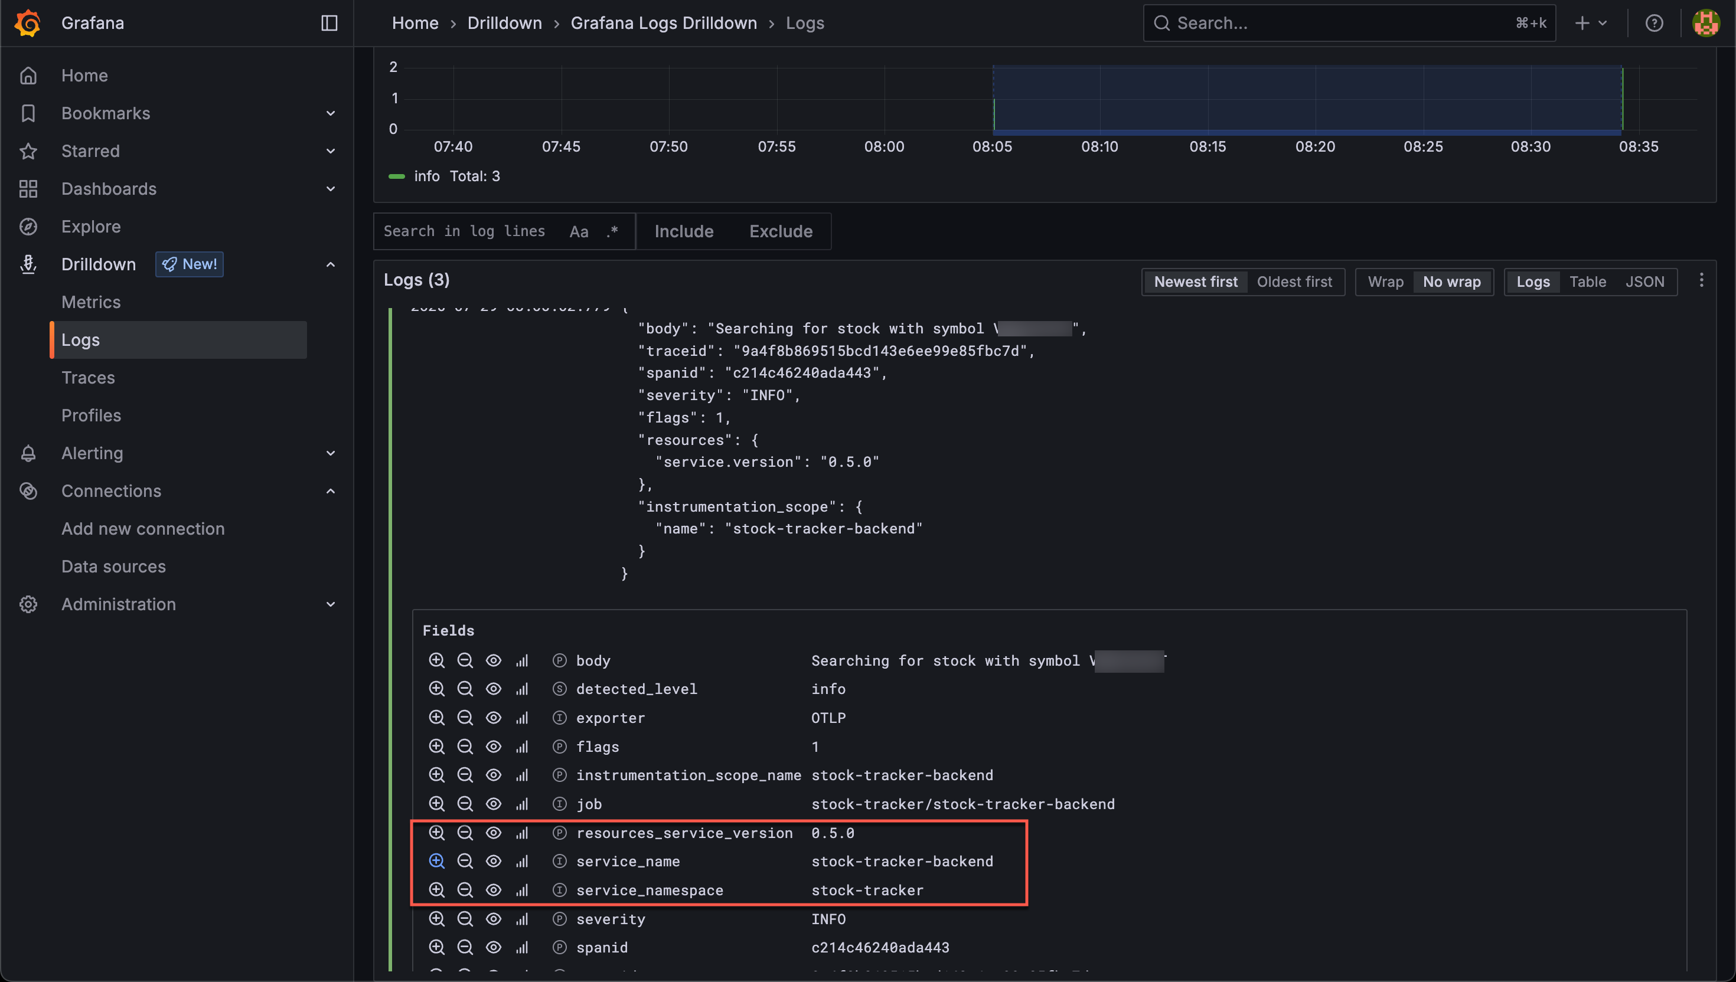This screenshot has width=1736, height=982.
Task: Toggle regex mode in log search
Action: [x=612, y=231]
